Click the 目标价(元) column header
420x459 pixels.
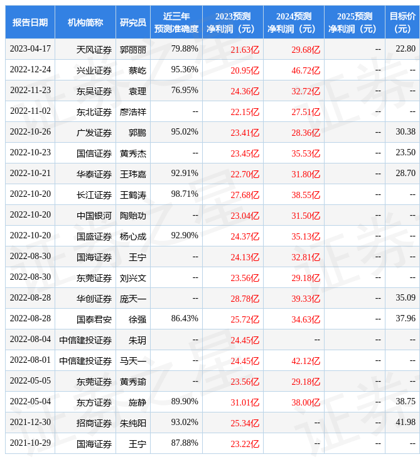pyautogui.click(x=402, y=22)
